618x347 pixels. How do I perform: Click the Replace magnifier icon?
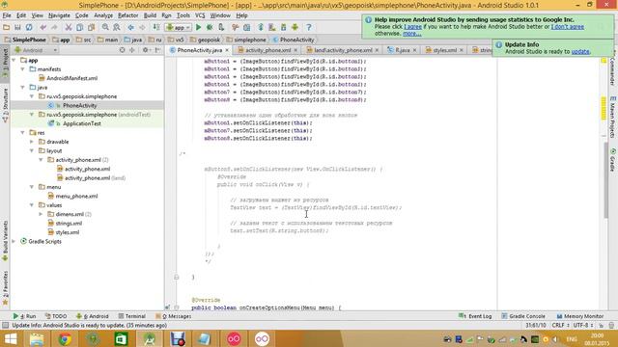pyautogui.click(x=117, y=27)
